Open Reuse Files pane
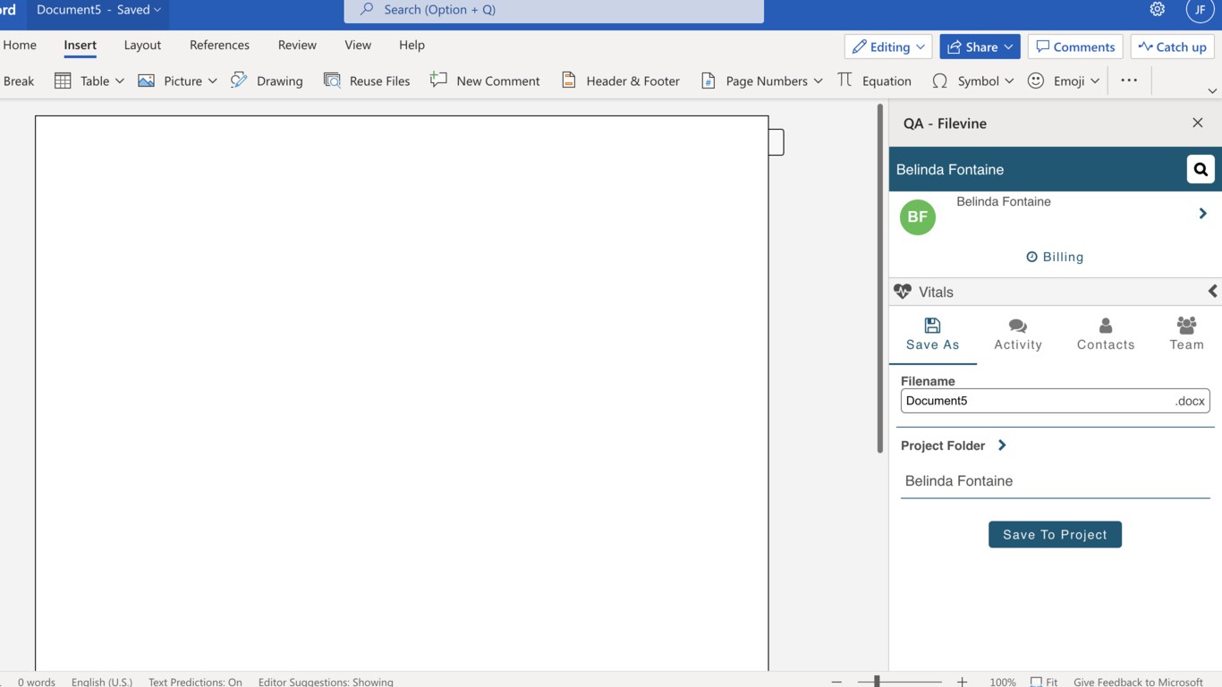Viewport: 1222px width, 687px height. pos(367,81)
